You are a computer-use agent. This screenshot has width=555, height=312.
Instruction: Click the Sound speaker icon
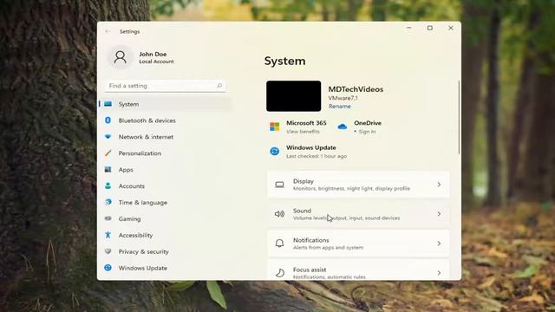tap(279, 214)
